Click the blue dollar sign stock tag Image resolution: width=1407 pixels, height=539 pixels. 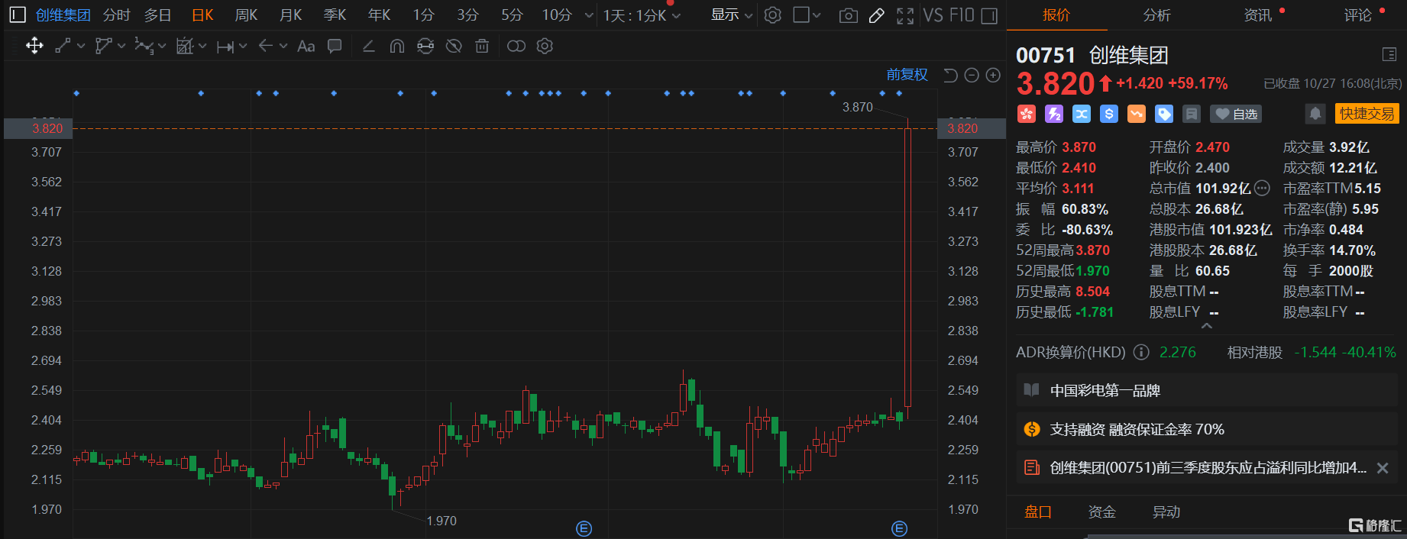1109,114
